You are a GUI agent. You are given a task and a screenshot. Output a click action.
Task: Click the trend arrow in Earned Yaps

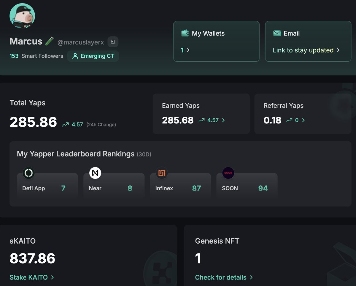(x=201, y=120)
